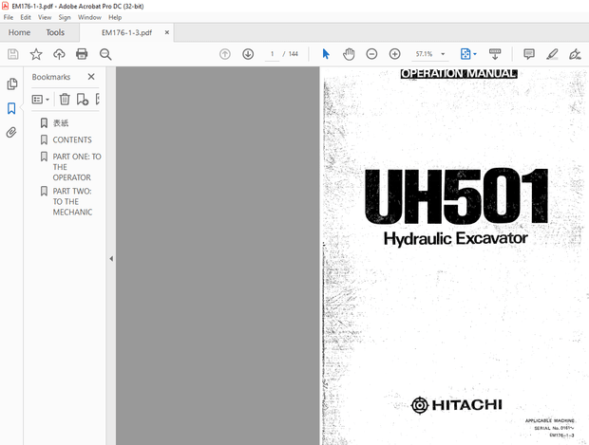The image size is (589, 445).
Task: Select the highlighter pen tool
Action: coord(552,54)
